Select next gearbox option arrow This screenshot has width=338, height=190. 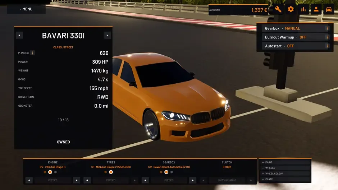193,180
